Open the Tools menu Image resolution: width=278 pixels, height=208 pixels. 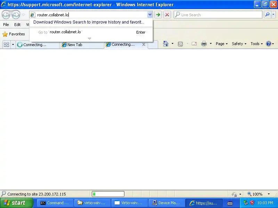(x=256, y=44)
